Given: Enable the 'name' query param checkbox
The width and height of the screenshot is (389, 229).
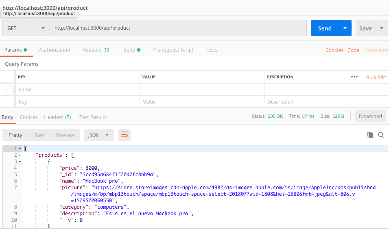Looking at the screenshot, I should 10,90.
